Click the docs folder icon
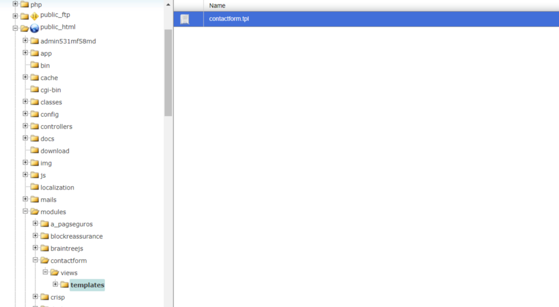The width and height of the screenshot is (559, 307). coord(35,138)
